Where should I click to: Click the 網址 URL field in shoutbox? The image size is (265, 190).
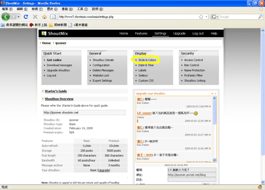[192, 175]
